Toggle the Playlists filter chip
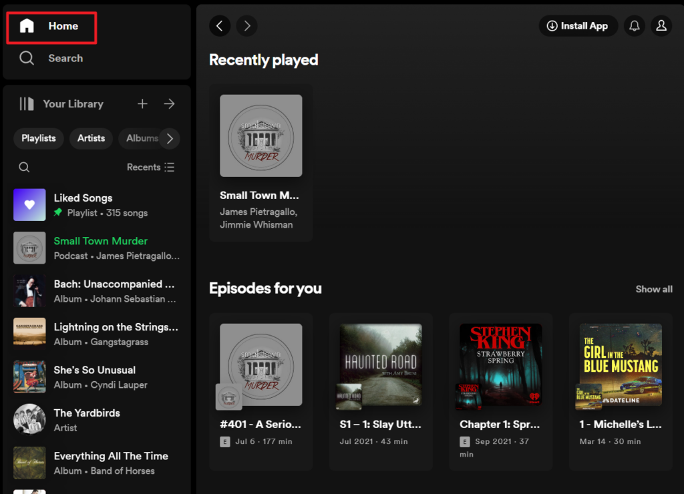Viewport: 684px width, 494px height. click(38, 138)
